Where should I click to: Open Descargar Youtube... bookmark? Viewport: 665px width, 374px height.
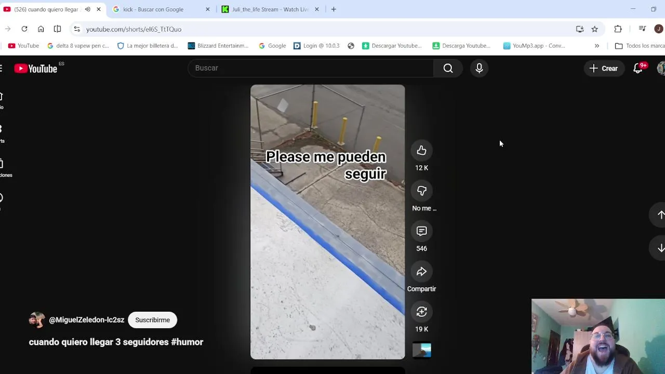[392, 46]
